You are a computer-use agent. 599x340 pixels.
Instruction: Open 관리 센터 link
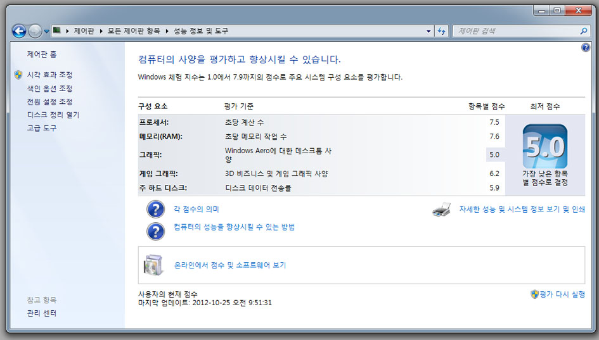point(42,313)
